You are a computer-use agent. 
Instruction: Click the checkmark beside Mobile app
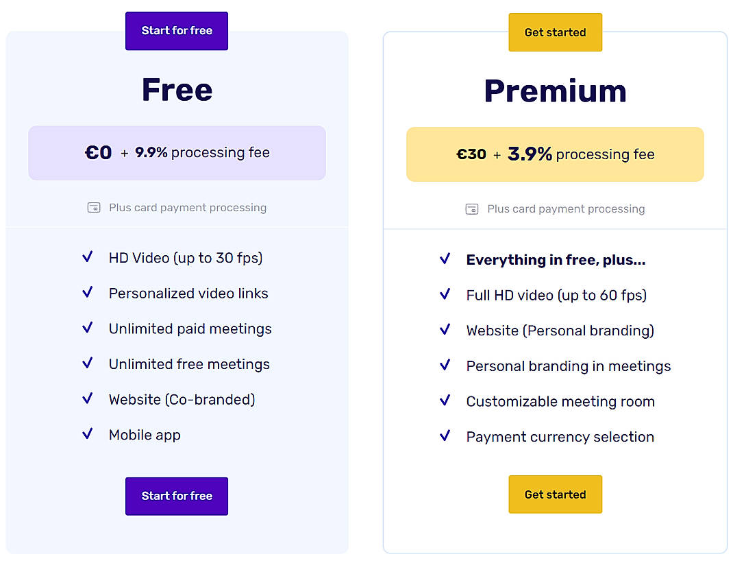pyautogui.click(x=88, y=434)
